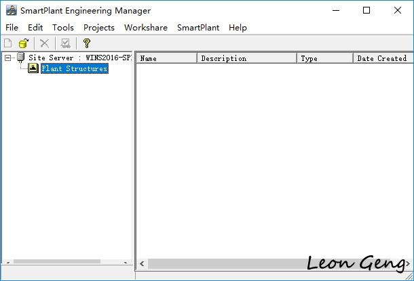Click the Site Server computer icon
This screenshot has width=414, height=281.
(20, 58)
